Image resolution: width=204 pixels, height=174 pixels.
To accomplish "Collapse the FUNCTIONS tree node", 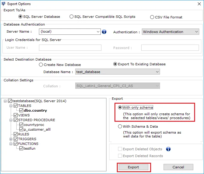I will pyautogui.click(x=11, y=144).
